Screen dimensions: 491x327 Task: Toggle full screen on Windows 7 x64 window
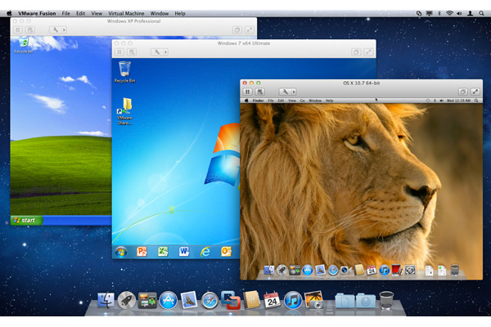click(x=367, y=52)
